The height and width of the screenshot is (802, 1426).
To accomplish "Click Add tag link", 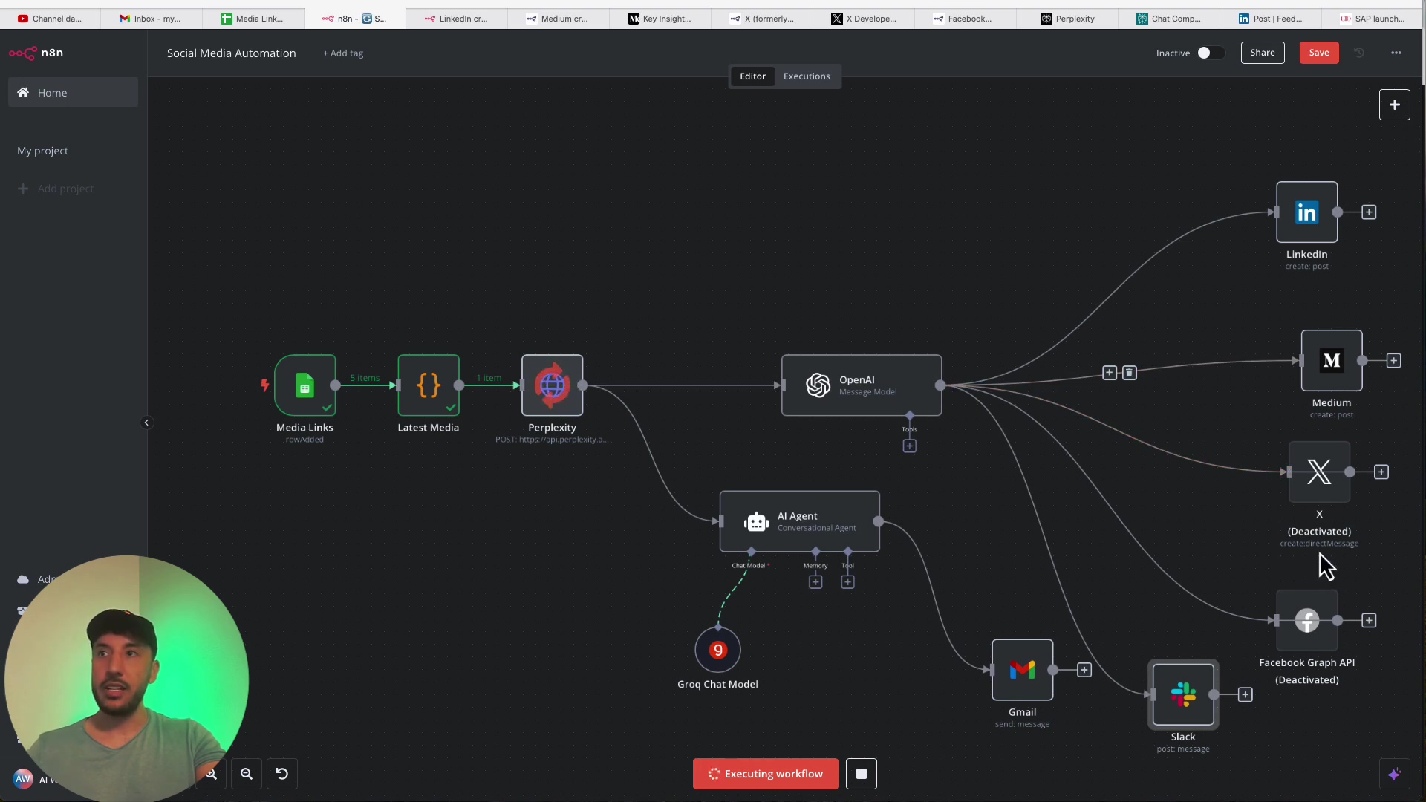I will 343,53.
